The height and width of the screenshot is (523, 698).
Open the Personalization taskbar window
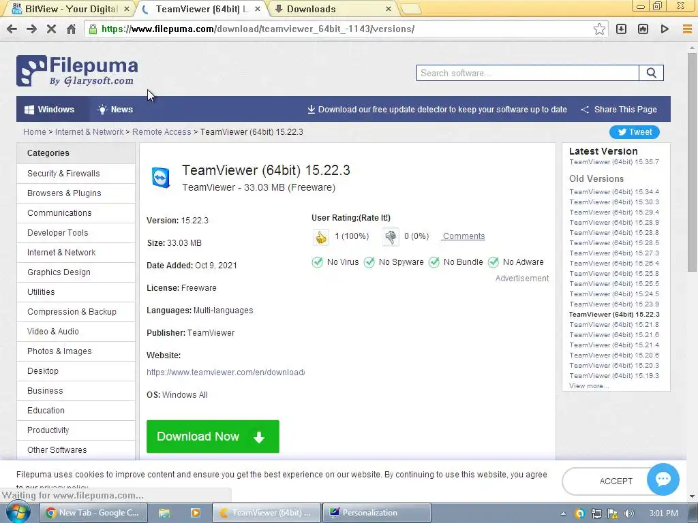[376, 513]
